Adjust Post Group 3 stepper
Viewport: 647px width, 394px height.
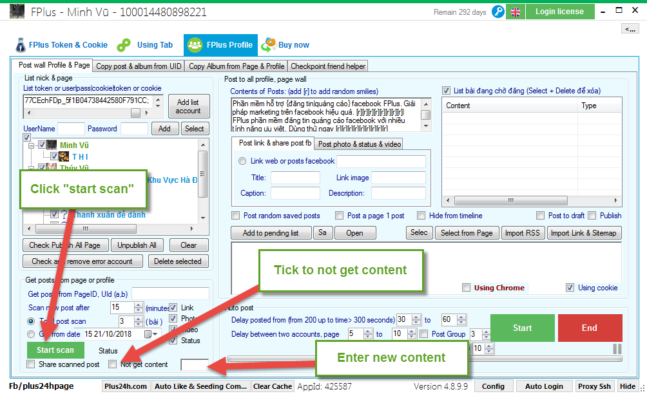[486, 334]
